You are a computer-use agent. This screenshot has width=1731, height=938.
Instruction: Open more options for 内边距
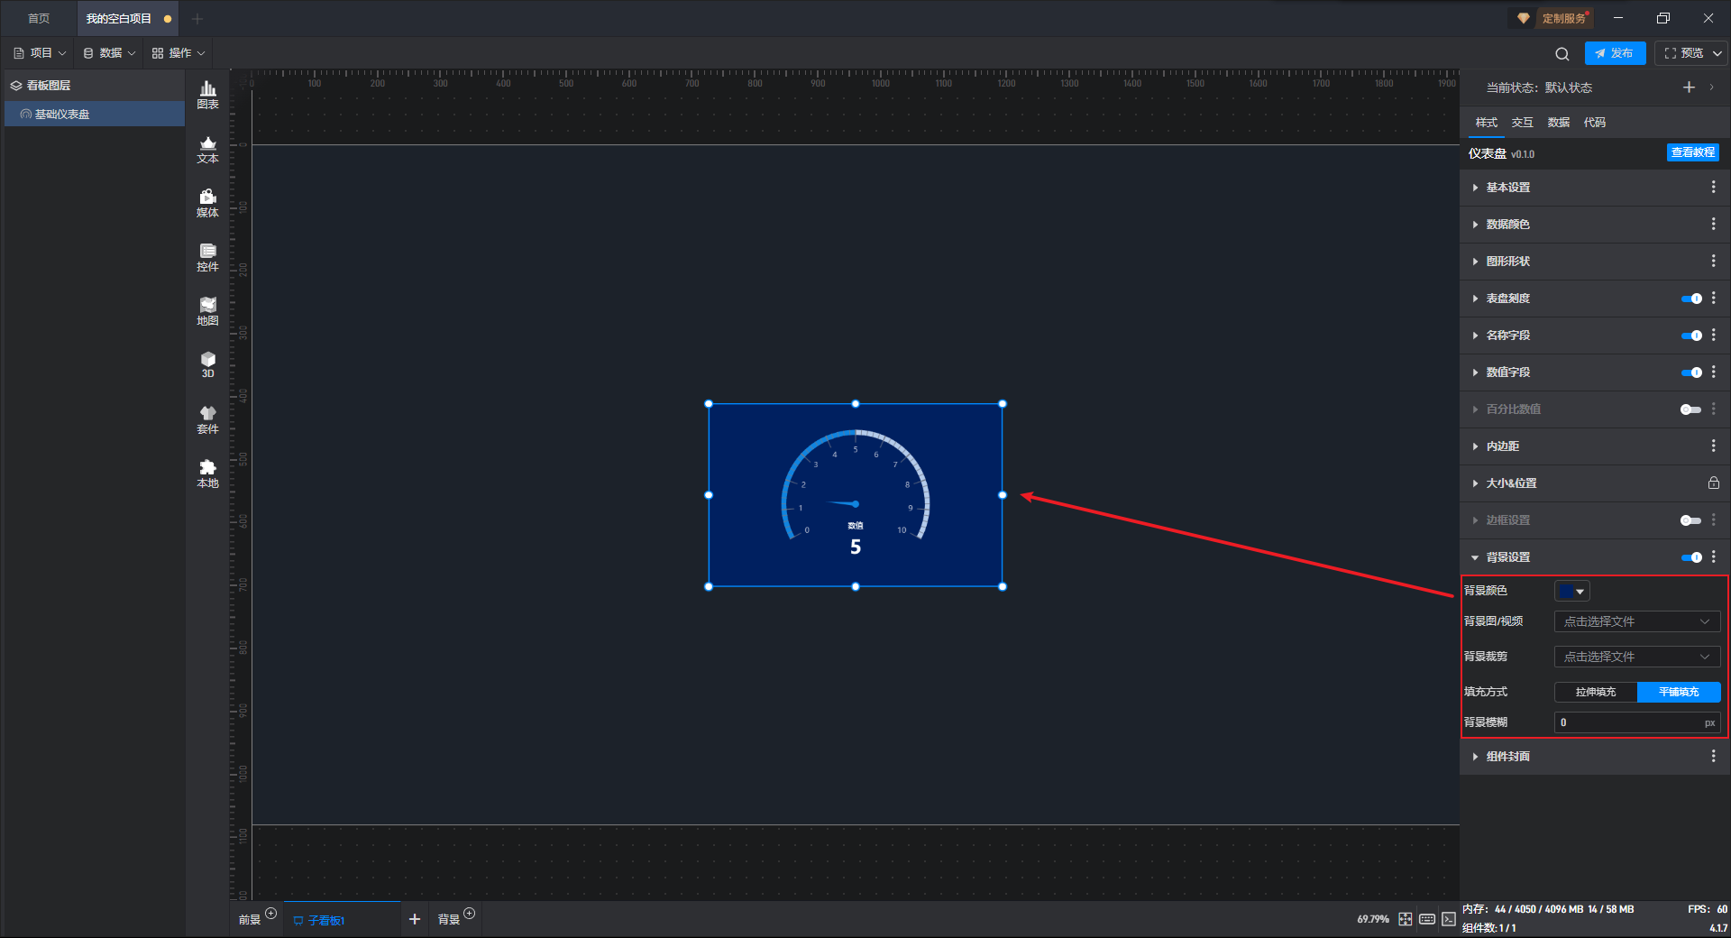(x=1713, y=446)
